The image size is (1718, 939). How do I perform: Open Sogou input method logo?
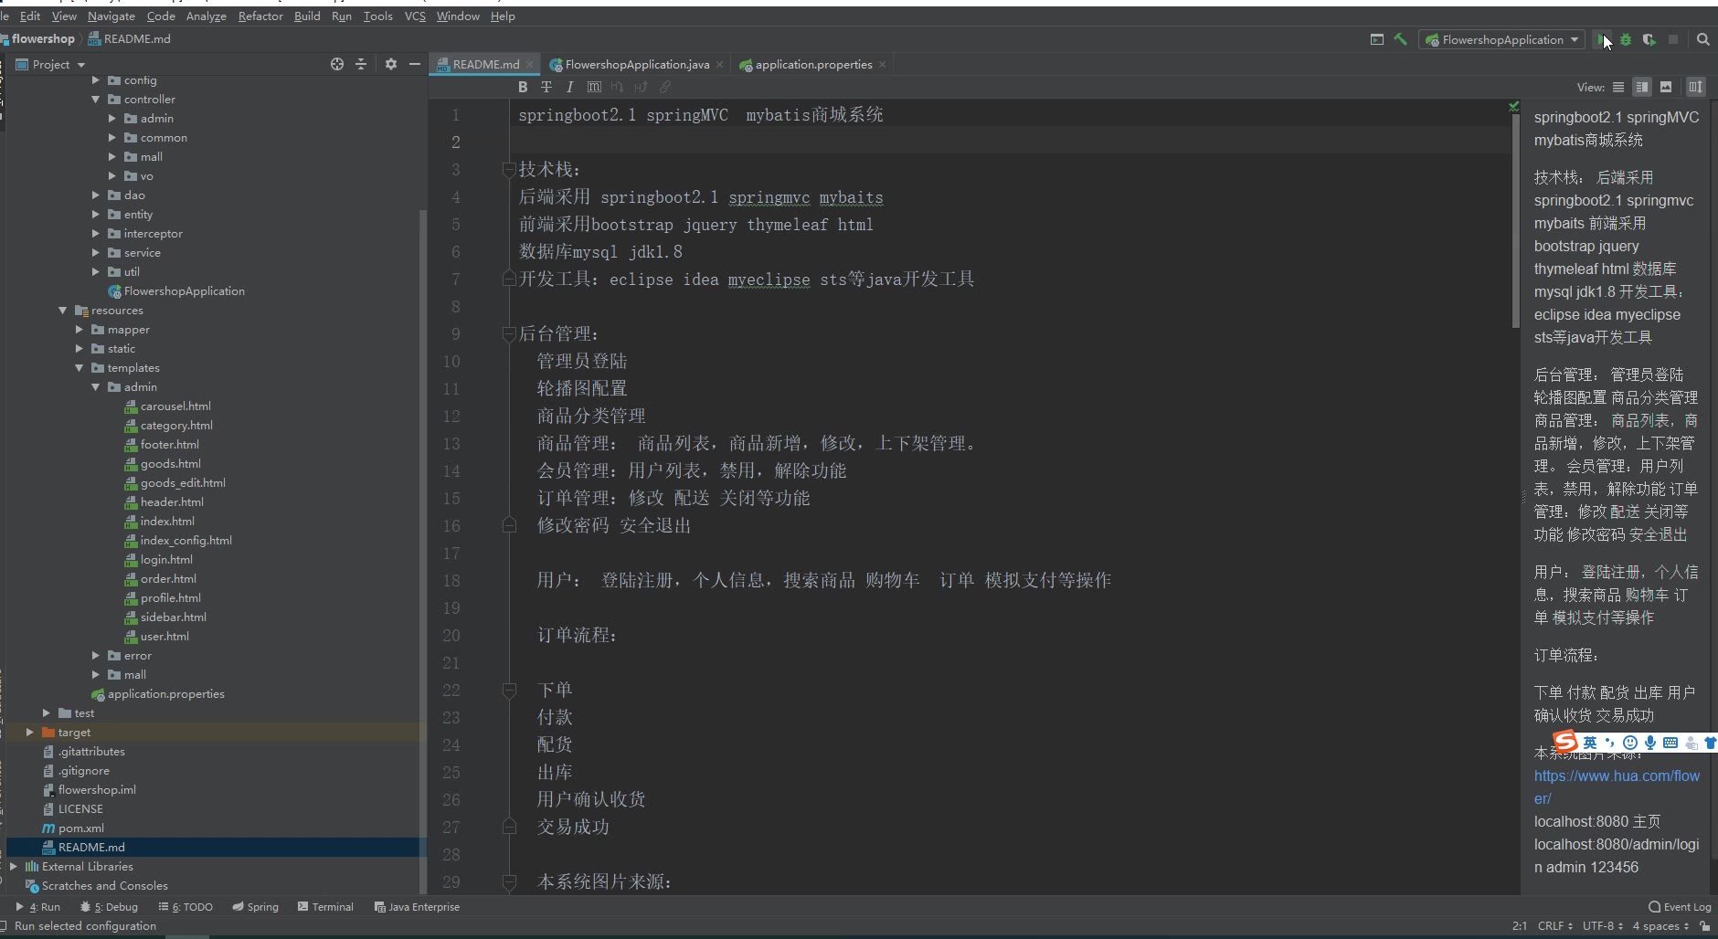coord(1565,742)
